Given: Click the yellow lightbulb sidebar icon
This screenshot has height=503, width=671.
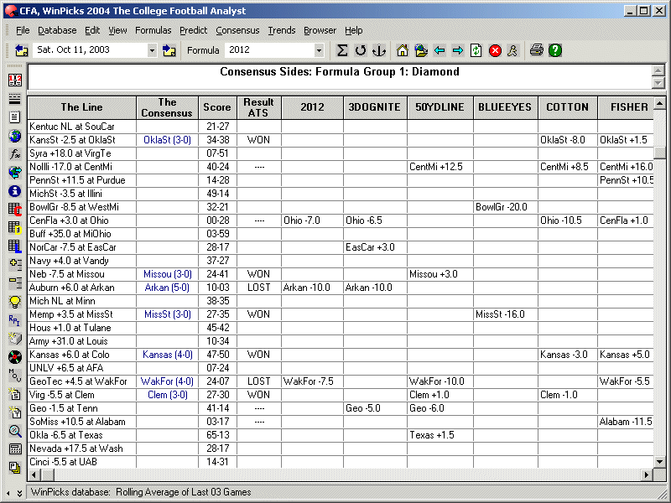Looking at the screenshot, I should coord(15,302).
